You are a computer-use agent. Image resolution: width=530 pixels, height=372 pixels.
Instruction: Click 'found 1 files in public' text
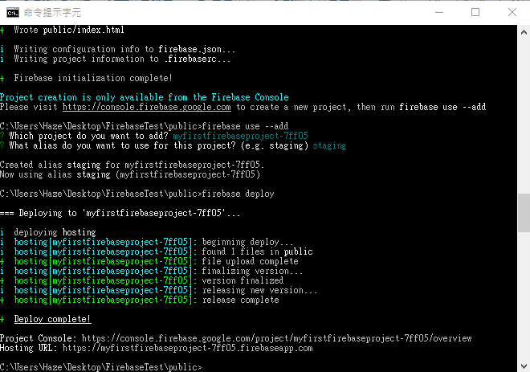(x=257, y=251)
